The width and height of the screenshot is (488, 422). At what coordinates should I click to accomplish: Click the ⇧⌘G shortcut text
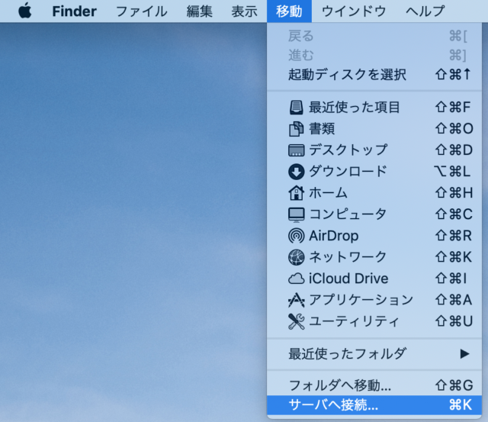[454, 385]
